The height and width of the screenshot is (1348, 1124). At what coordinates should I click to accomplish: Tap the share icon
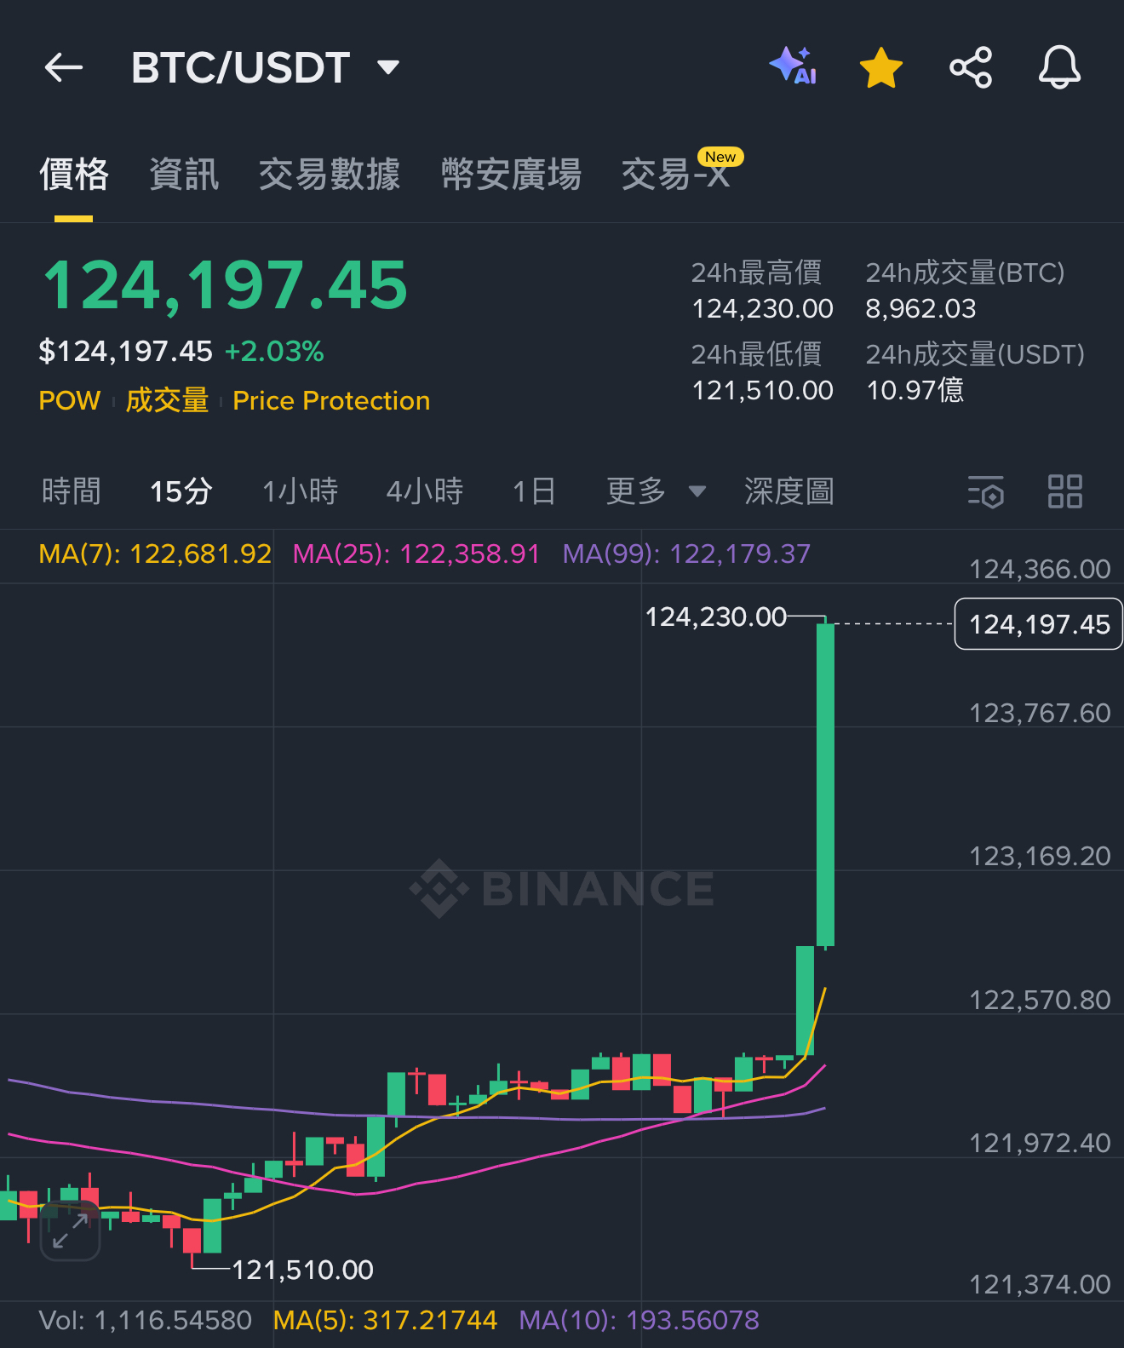click(971, 68)
